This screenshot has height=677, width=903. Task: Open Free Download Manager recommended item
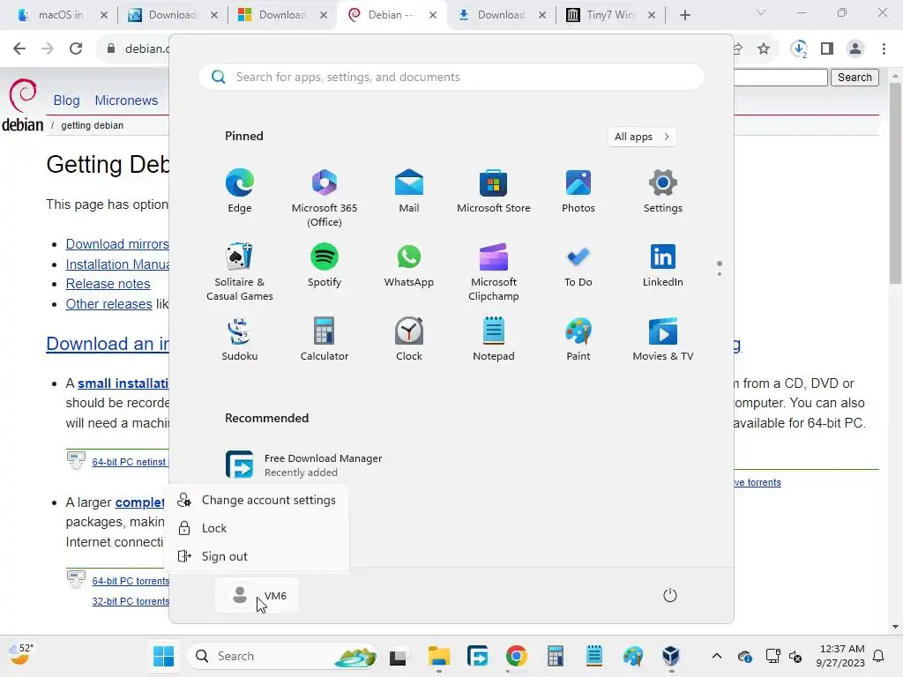[x=304, y=465]
